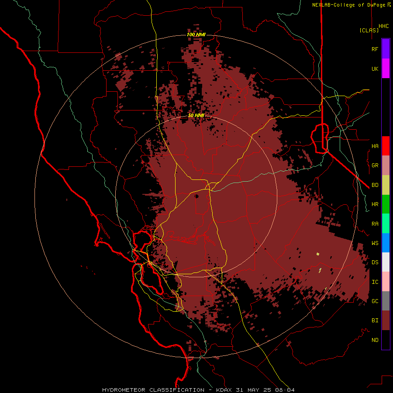Click the WS blue legend swatch
The image size is (393, 393).
click(386, 243)
